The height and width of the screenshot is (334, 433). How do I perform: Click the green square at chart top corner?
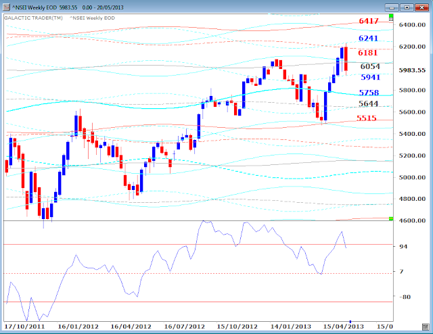(x=391, y=16)
